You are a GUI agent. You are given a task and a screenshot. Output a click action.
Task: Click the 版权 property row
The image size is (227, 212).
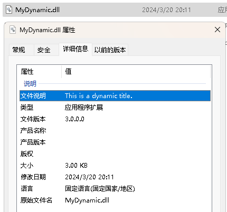115,154
